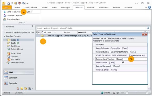Switch to the Developer tab
152x96 pixels.
coord(66,8)
